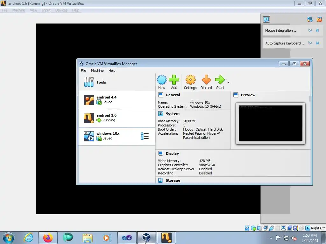Click the Preview section header
Screen dimensions: 326x244
coord(248,95)
